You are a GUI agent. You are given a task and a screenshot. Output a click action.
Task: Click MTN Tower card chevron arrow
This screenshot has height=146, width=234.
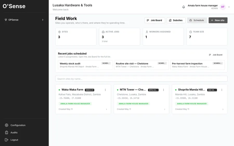point(165,109)
